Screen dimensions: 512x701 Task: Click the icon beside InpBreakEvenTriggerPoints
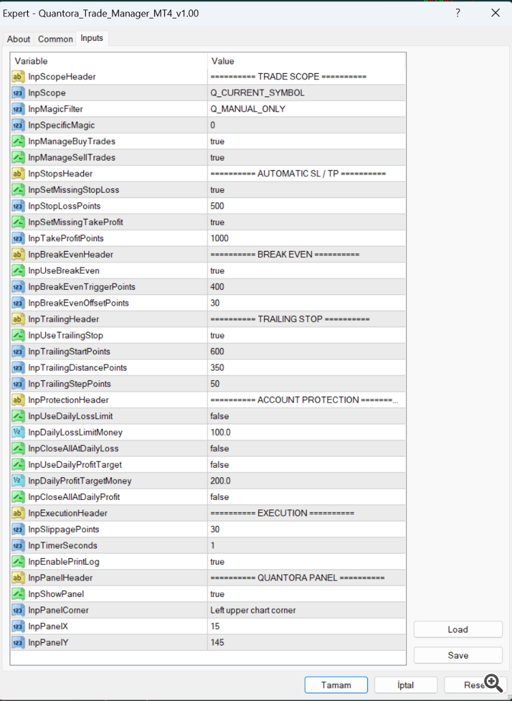18,287
